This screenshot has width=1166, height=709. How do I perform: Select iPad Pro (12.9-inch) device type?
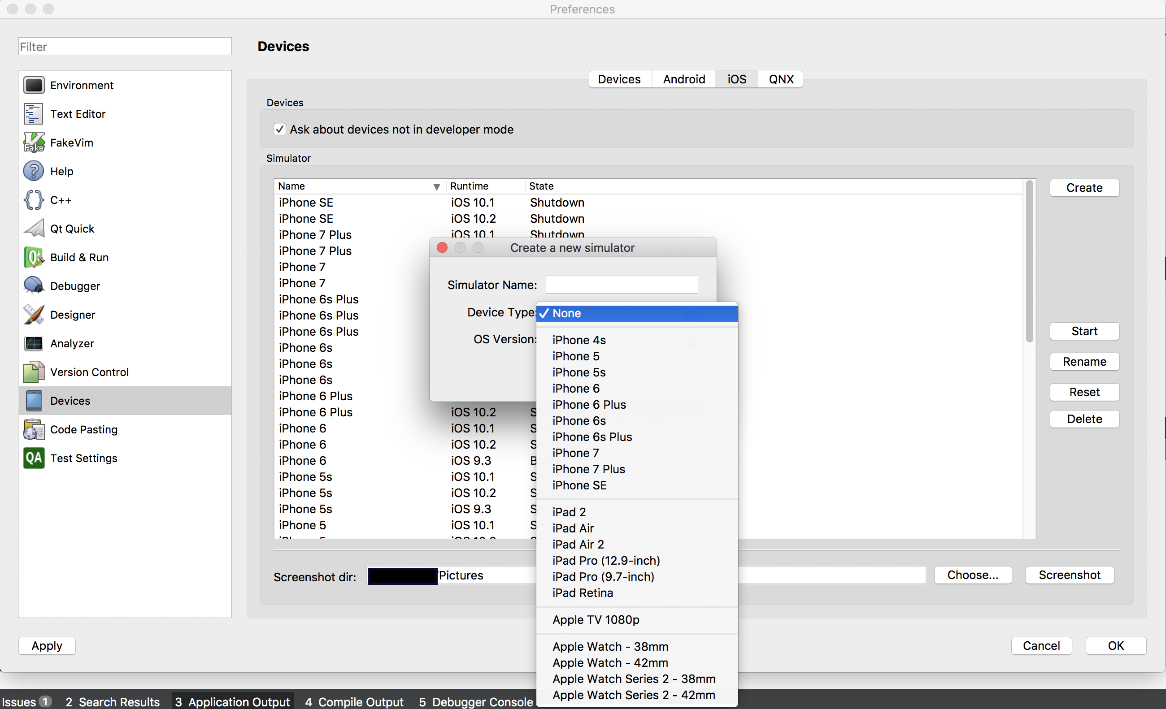[x=606, y=561]
